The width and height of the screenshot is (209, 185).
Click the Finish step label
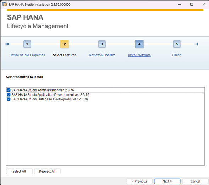pos(177,55)
